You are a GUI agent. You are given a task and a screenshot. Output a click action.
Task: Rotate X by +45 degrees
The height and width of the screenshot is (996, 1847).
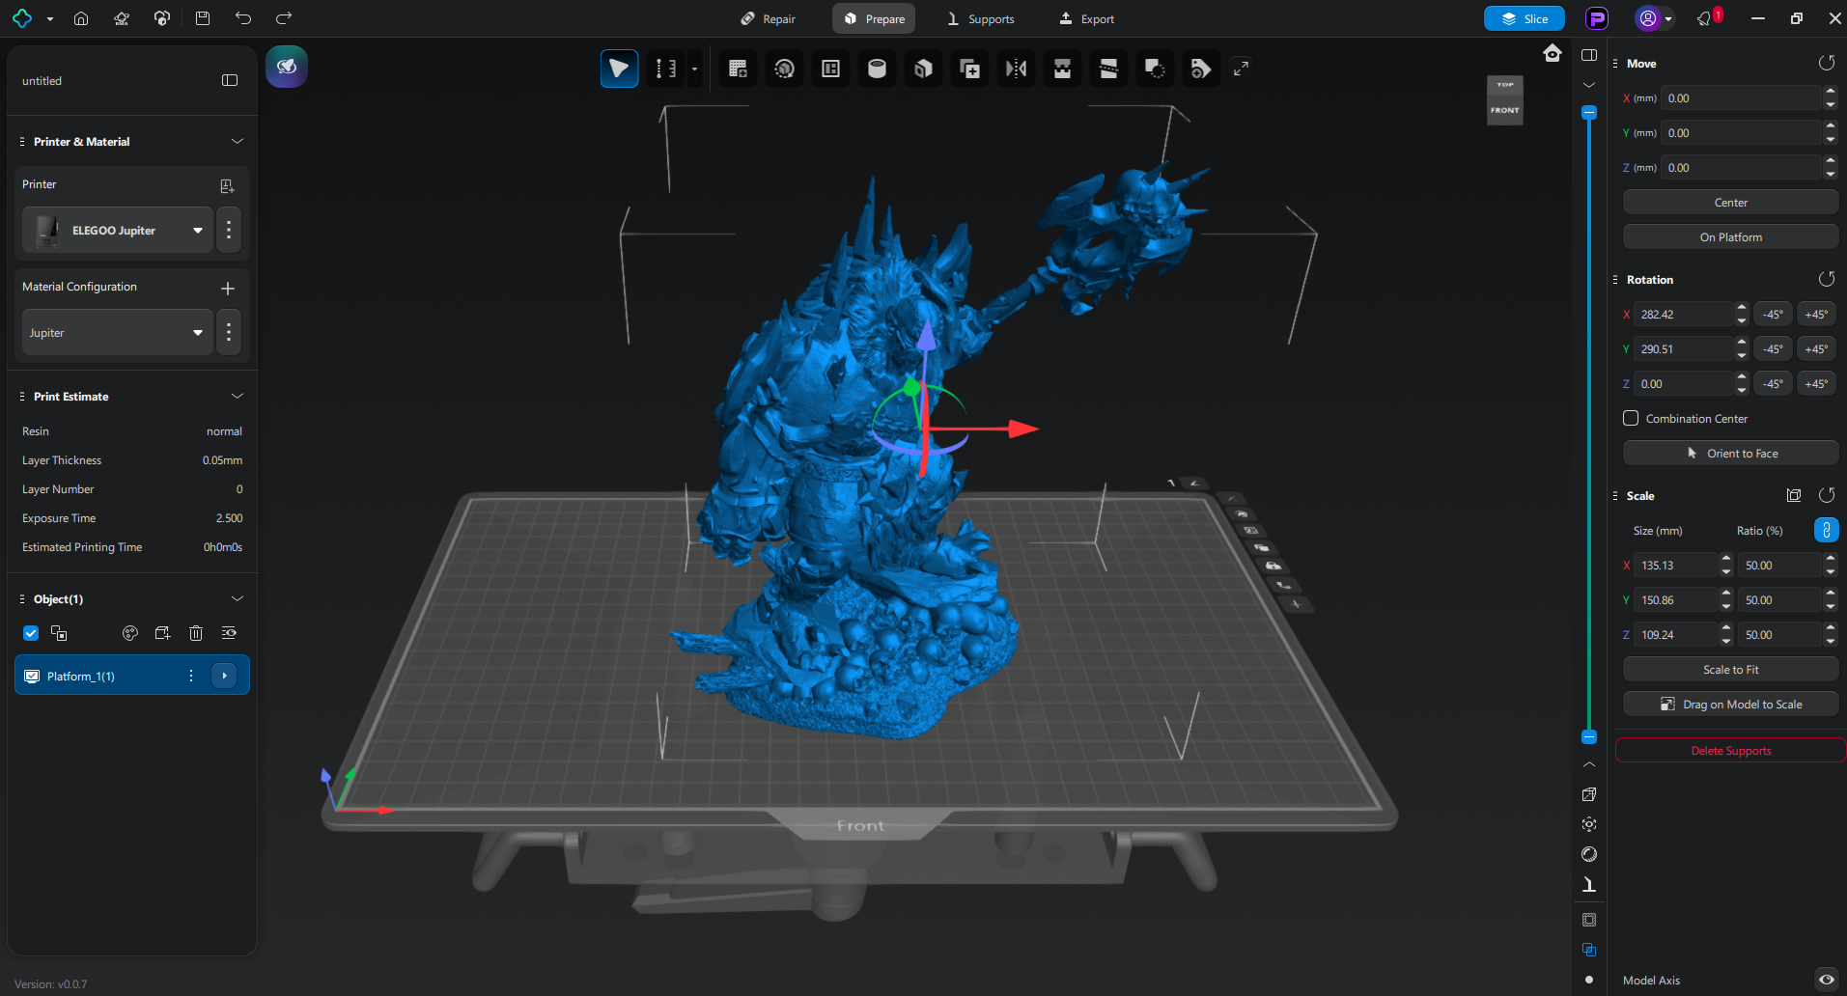point(1816,315)
